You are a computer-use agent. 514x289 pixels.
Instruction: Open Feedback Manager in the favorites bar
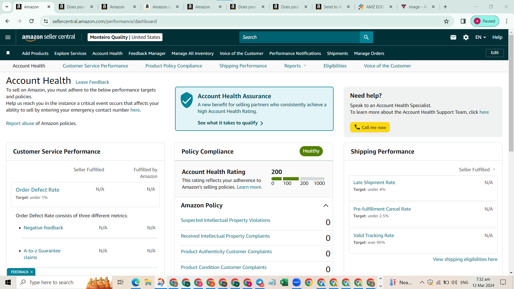[x=147, y=53]
